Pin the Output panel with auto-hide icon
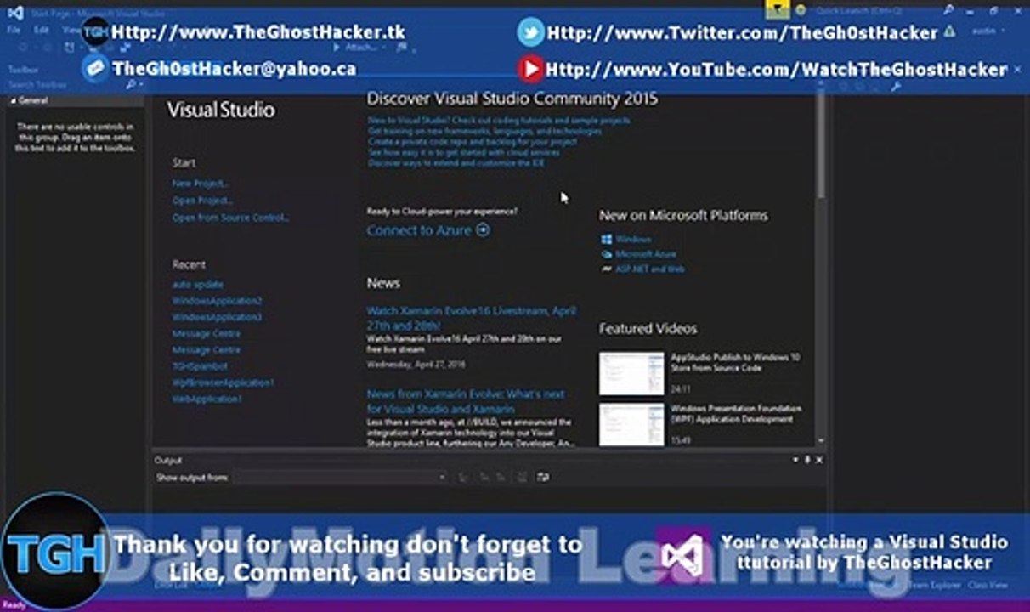The width and height of the screenshot is (1030, 612). point(807,460)
